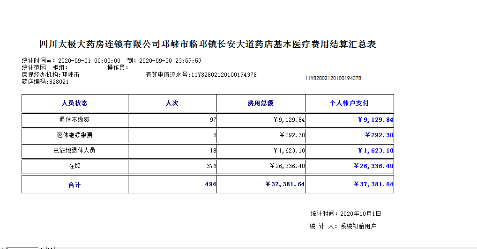
Task: Click the blue ¥26,336.40 personal account value
Action: coord(373,166)
